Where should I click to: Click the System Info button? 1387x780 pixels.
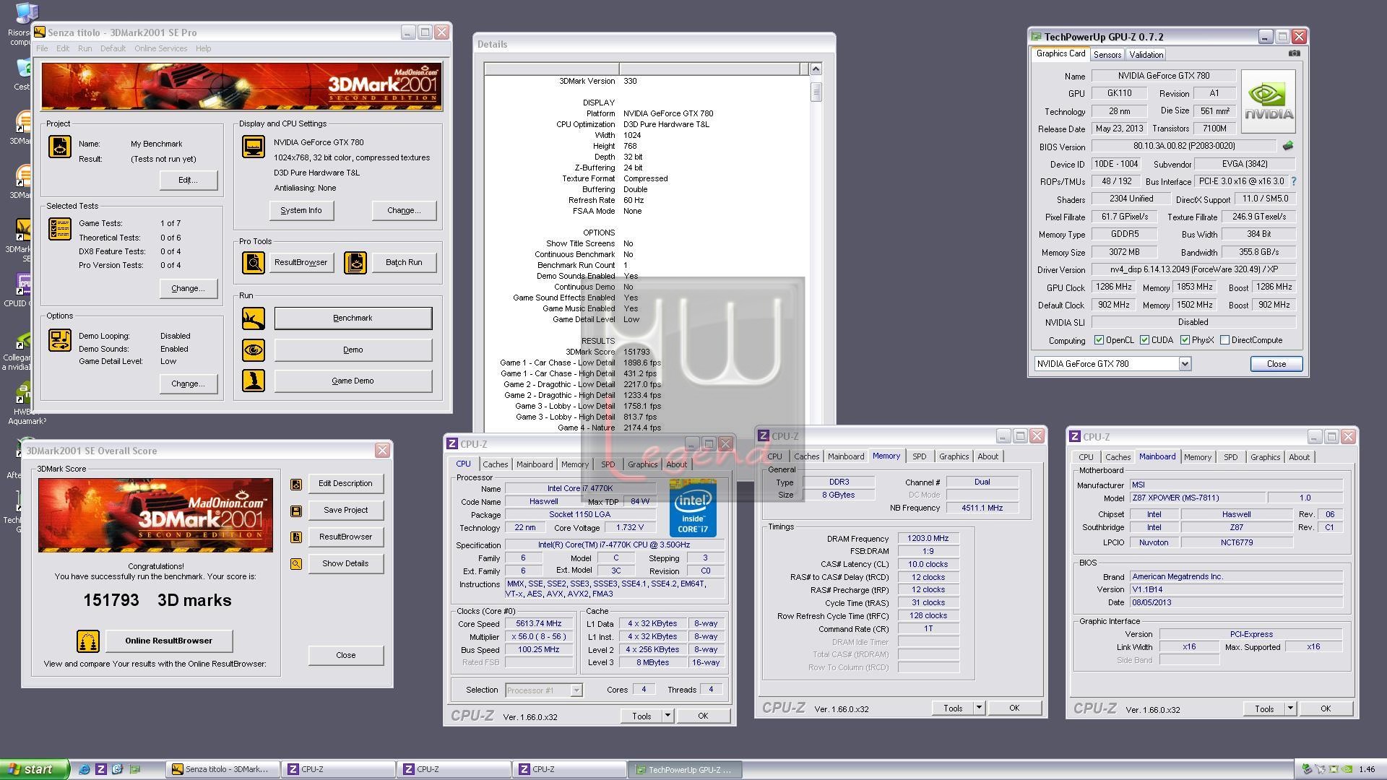(x=301, y=210)
